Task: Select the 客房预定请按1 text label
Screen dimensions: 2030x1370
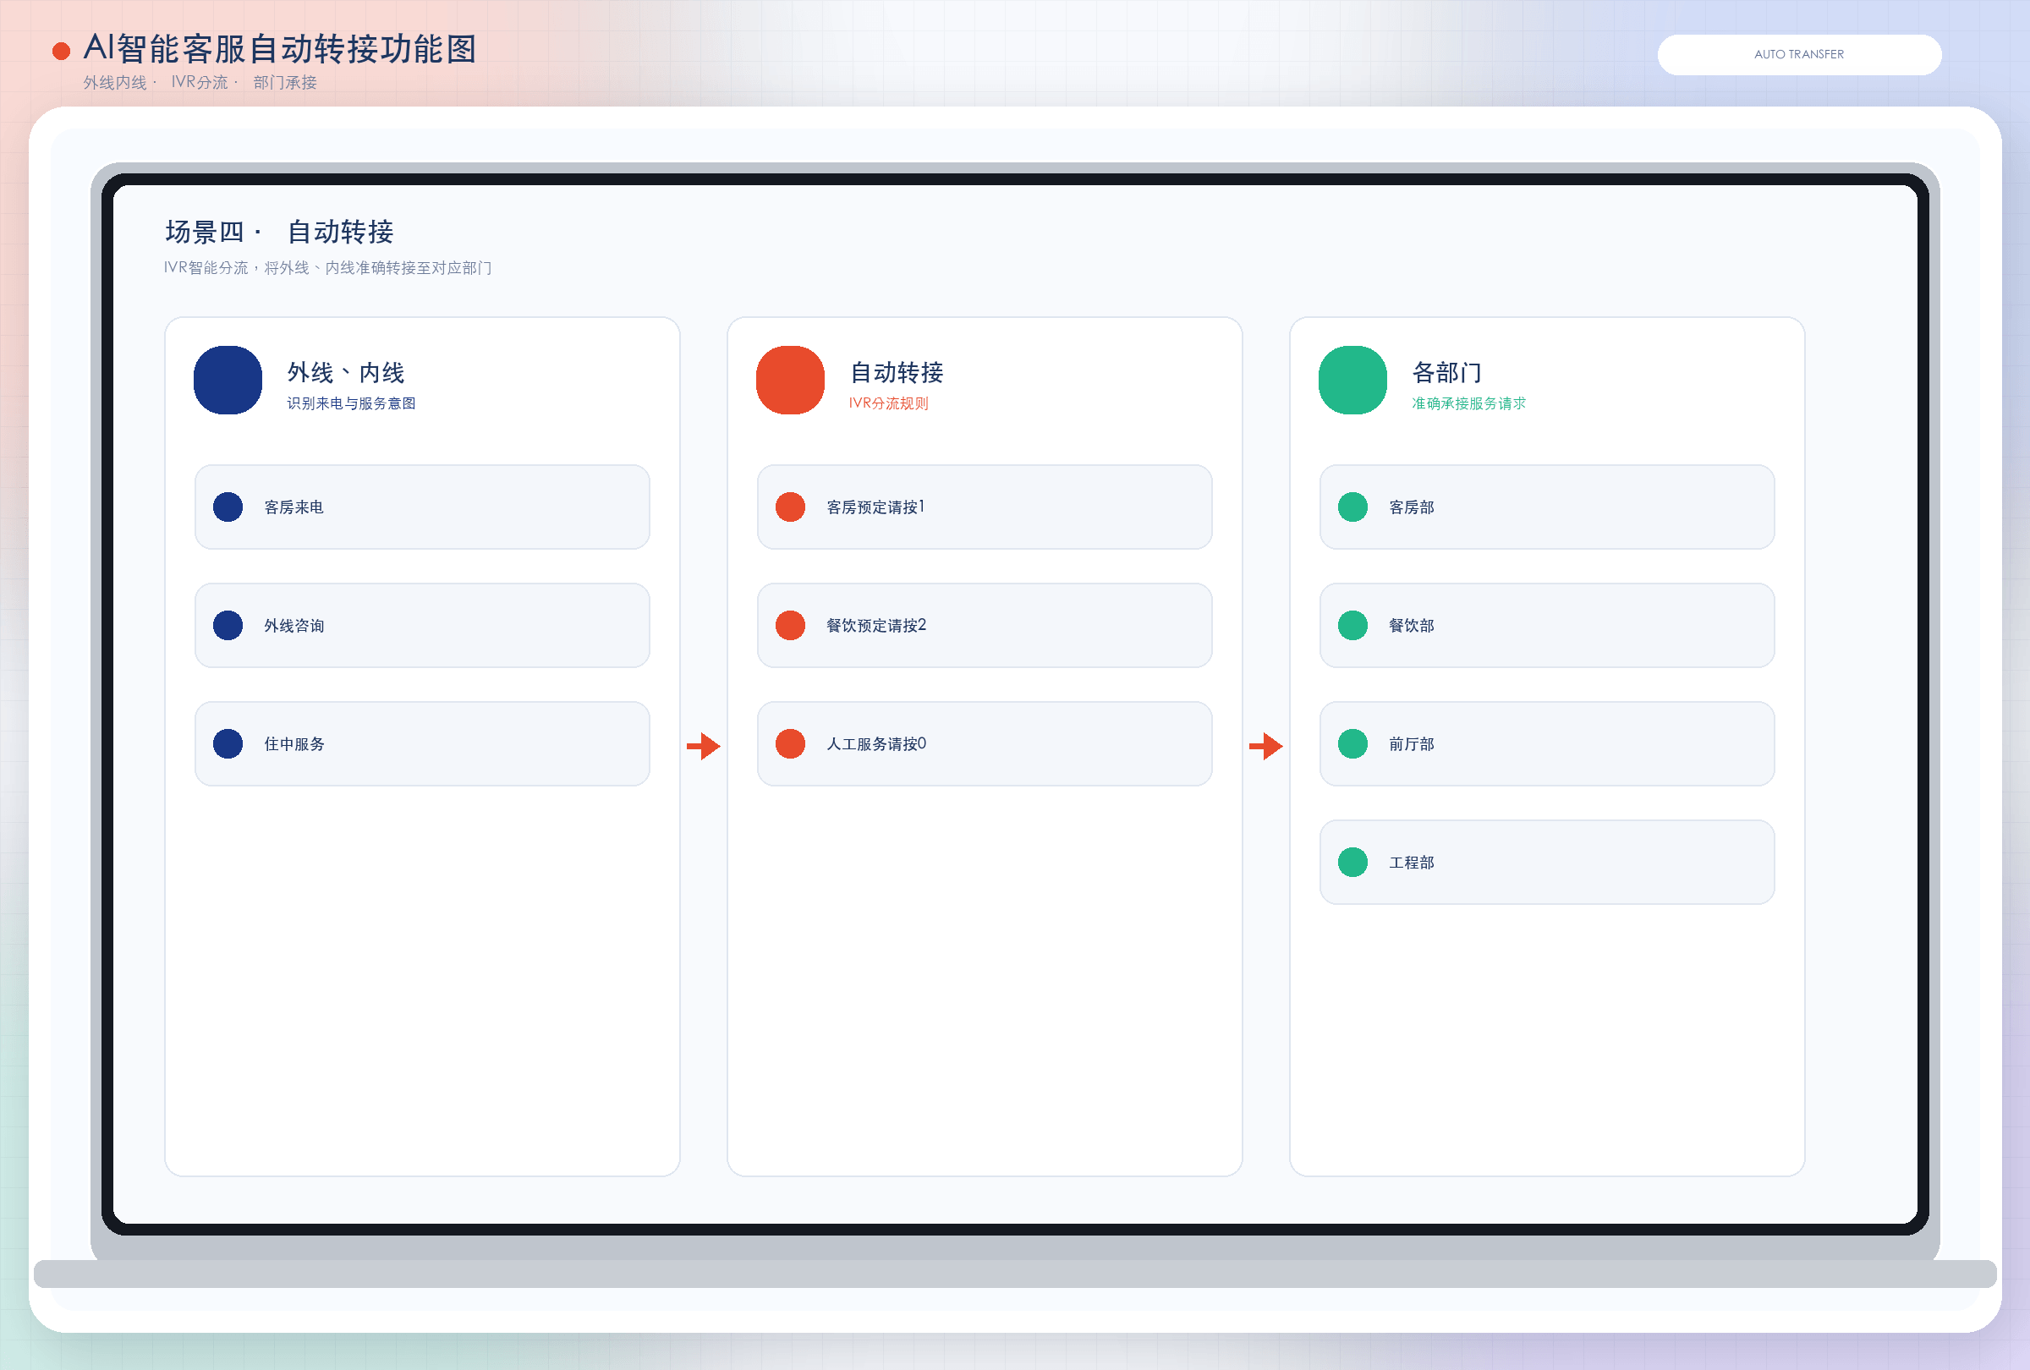Action: click(875, 507)
